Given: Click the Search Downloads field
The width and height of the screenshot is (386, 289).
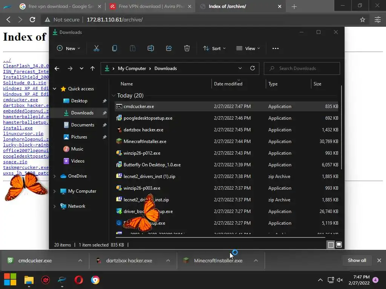Looking at the screenshot, I should click(302, 68).
